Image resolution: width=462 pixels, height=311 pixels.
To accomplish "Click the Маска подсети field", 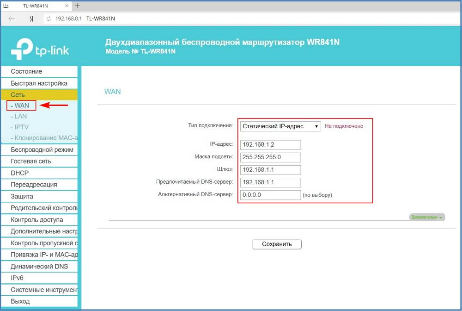I will click(x=270, y=157).
